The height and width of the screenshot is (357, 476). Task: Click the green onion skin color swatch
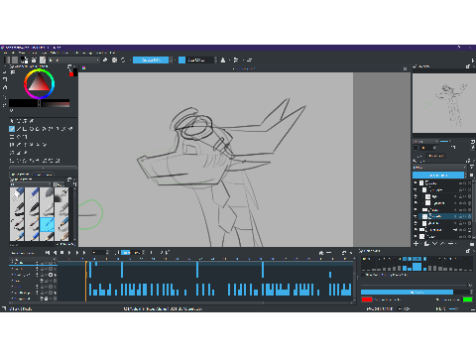467,299
